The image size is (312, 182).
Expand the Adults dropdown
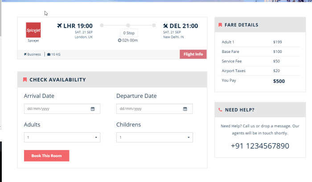pos(62,138)
